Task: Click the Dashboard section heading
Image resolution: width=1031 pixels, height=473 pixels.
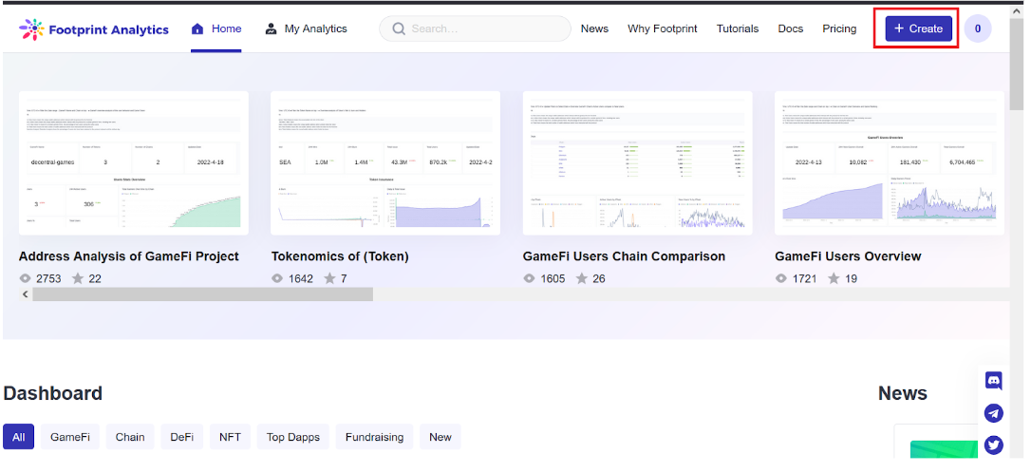Action: click(52, 393)
